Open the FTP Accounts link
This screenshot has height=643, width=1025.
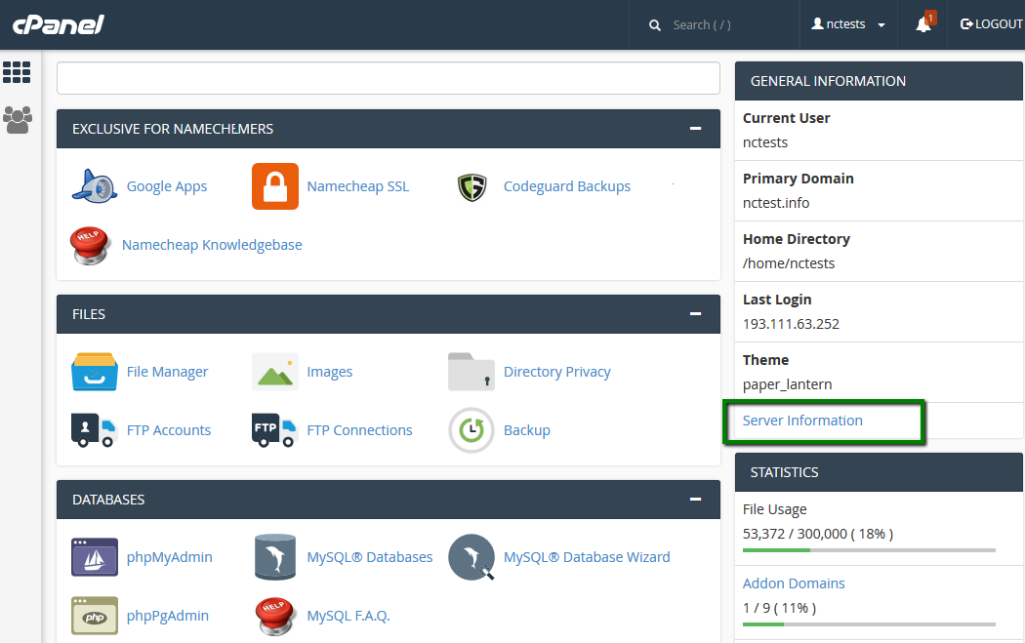pos(169,430)
